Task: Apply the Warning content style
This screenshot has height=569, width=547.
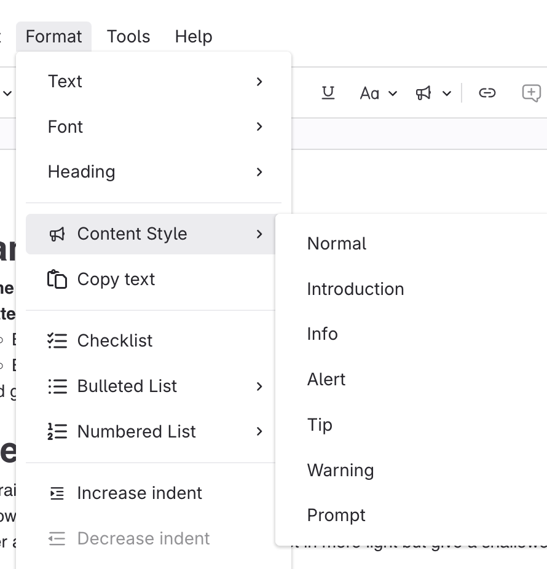Action: point(340,470)
